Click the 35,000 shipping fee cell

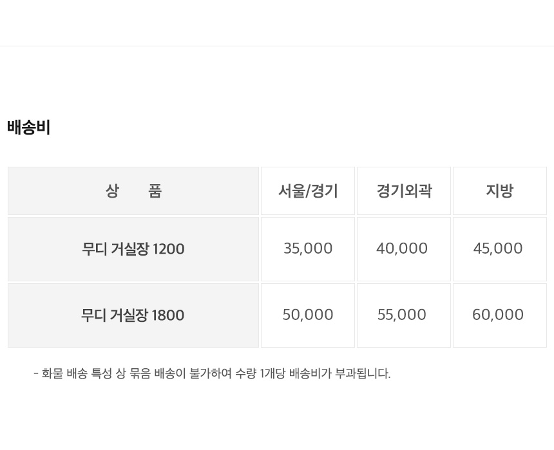tap(308, 248)
